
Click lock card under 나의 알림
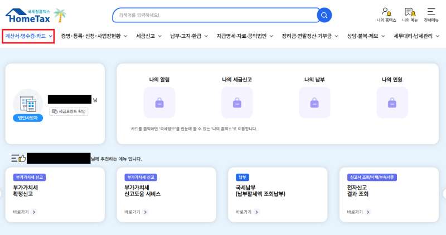[159, 102]
